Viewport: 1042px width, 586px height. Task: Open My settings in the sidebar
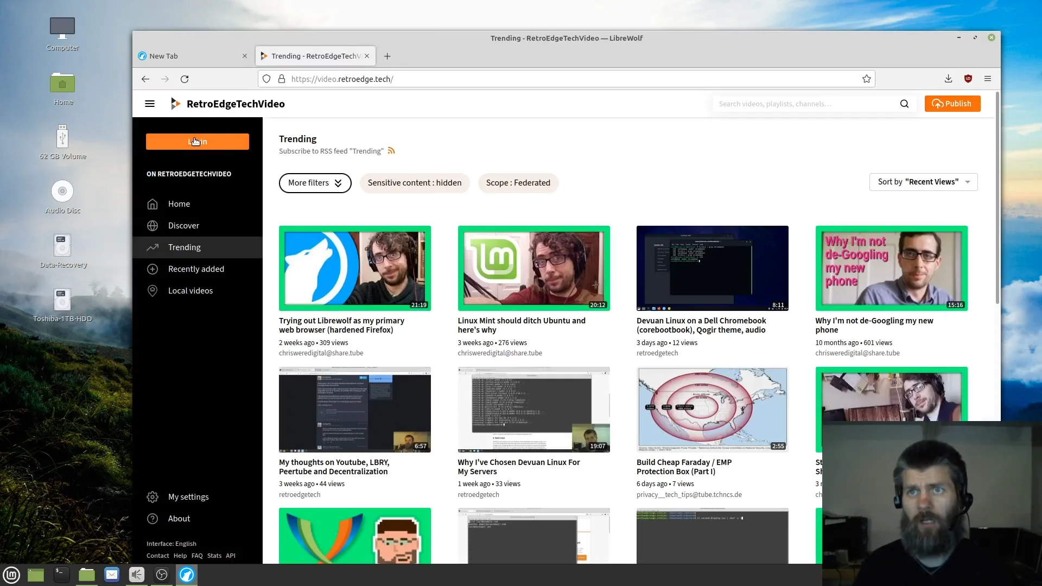[x=198, y=497]
